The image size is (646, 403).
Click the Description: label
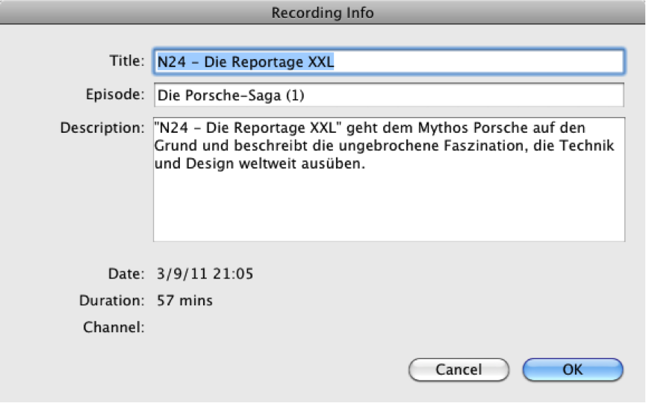click(x=102, y=128)
